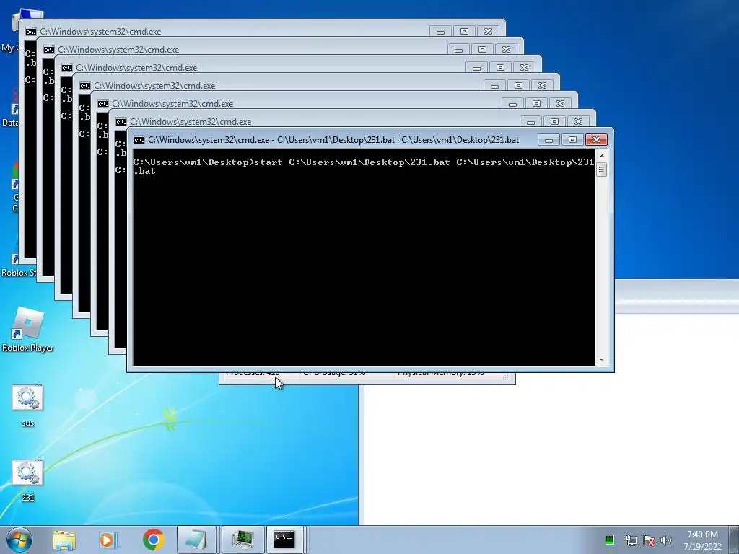The height and width of the screenshot is (554, 739).
Task: Open Google Chrome from the taskbar
Action: click(x=153, y=540)
